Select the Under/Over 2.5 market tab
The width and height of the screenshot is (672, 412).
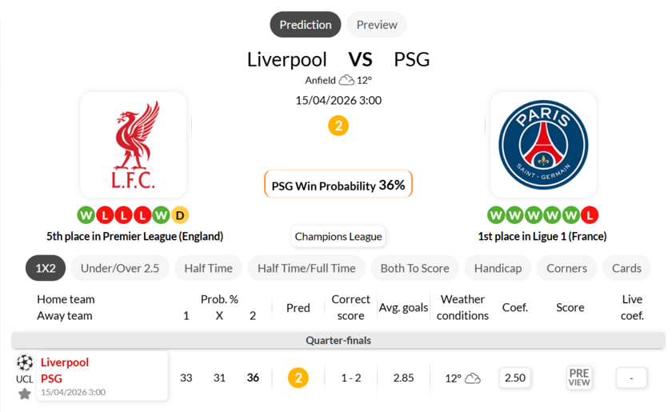(x=120, y=268)
